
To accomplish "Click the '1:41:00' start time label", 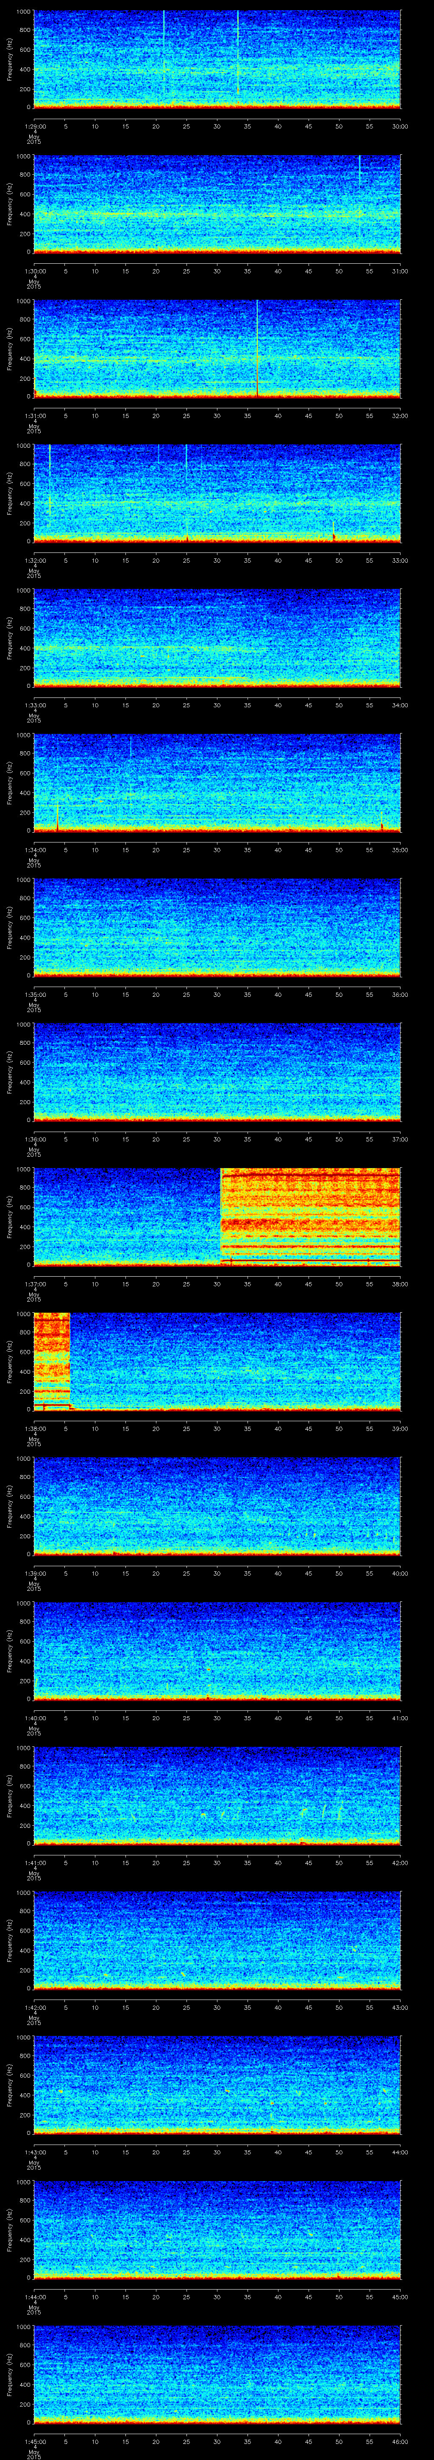I will point(34,1862).
